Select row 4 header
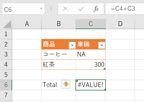The height and width of the screenshot is (102, 144). click(6, 65)
